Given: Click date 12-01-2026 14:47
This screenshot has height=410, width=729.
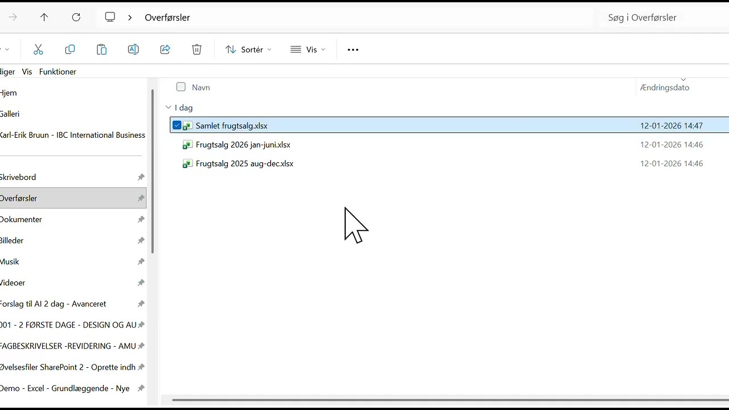Looking at the screenshot, I should click(x=671, y=126).
